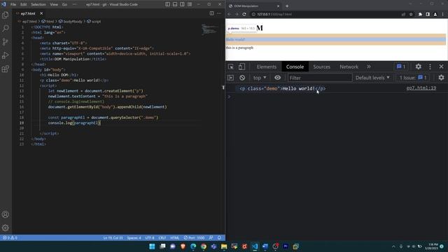Open the Run and Debug view
Screen dimensions: 448x252
pos(6,55)
